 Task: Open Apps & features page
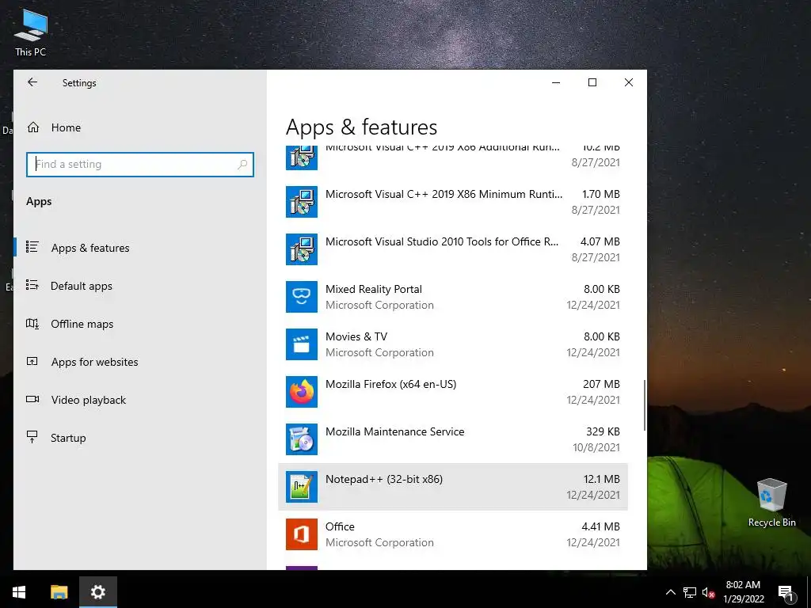pyautogui.click(x=90, y=248)
